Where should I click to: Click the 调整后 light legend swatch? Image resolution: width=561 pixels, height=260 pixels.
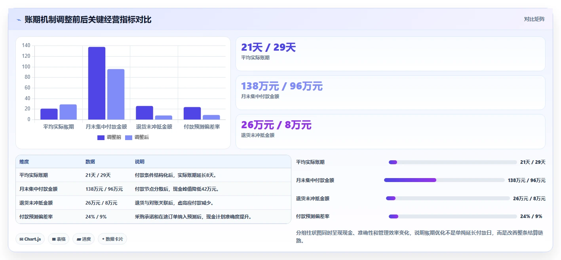pyautogui.click(x=129, y=137)
